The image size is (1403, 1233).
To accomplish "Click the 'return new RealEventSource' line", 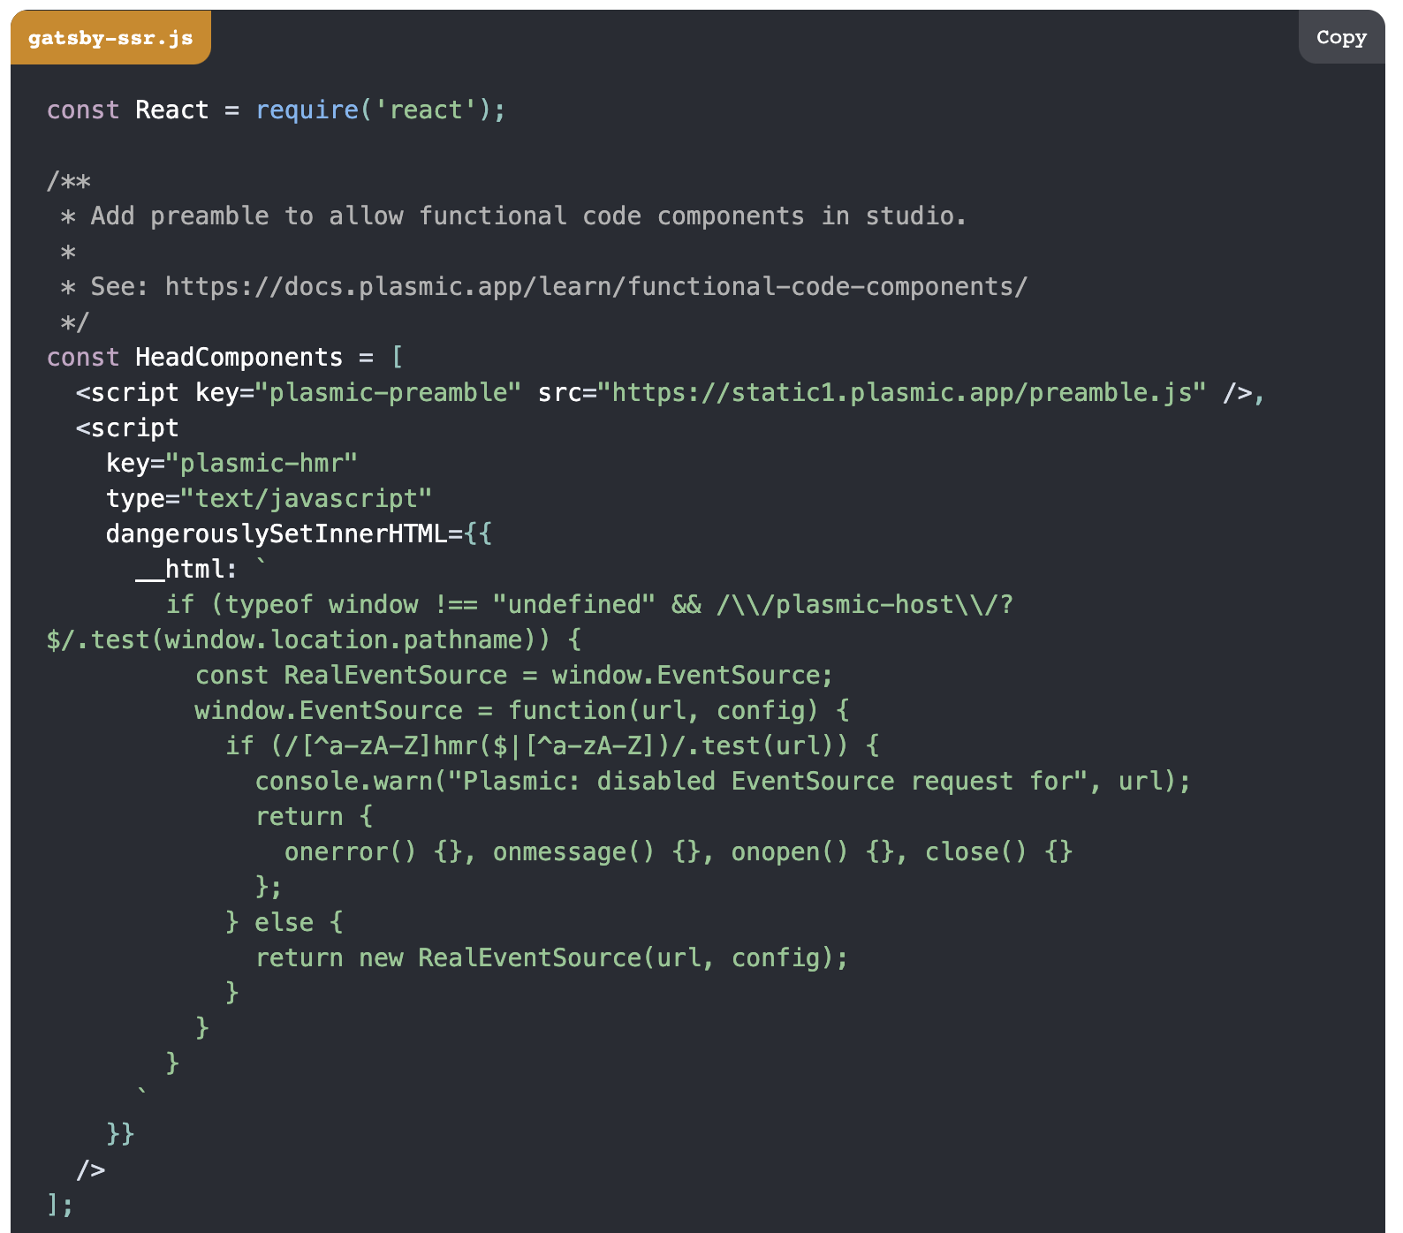I will pyautogui.click(x=551, y=958).
